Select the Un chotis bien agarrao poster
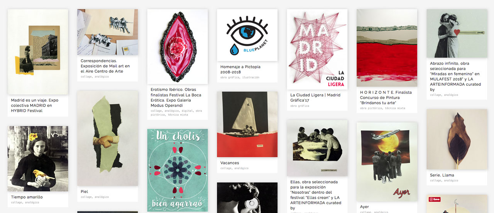The height and width of the screenshot is (213, 494). [177, 170]
